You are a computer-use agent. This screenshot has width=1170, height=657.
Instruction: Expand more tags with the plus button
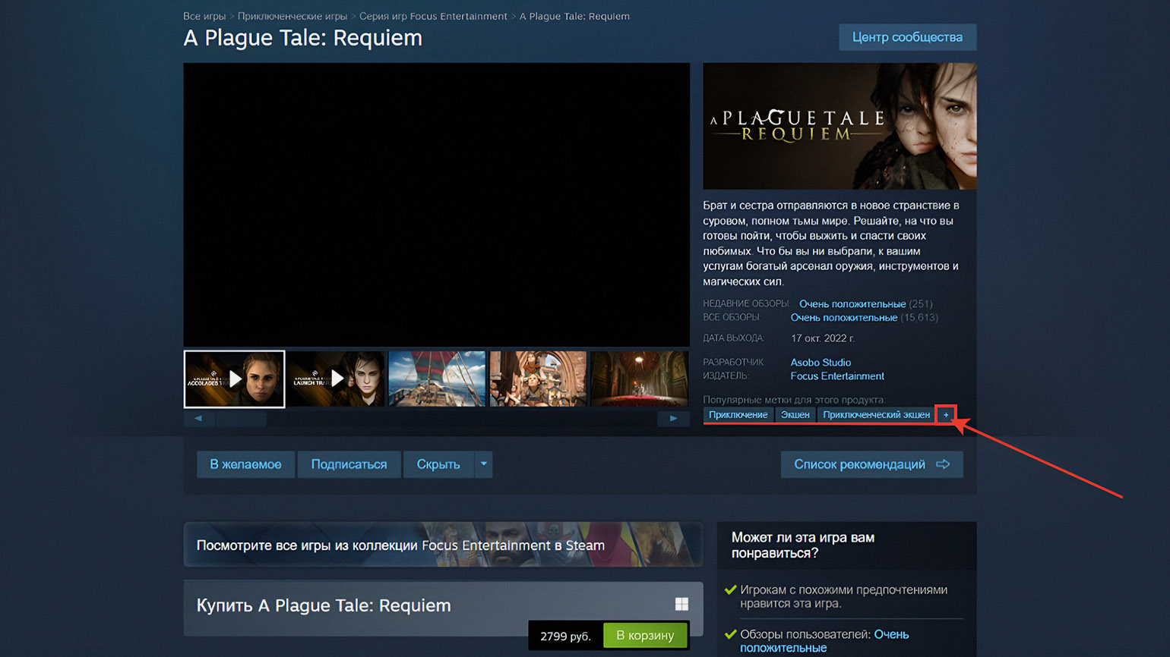click(x=946, y=415)
